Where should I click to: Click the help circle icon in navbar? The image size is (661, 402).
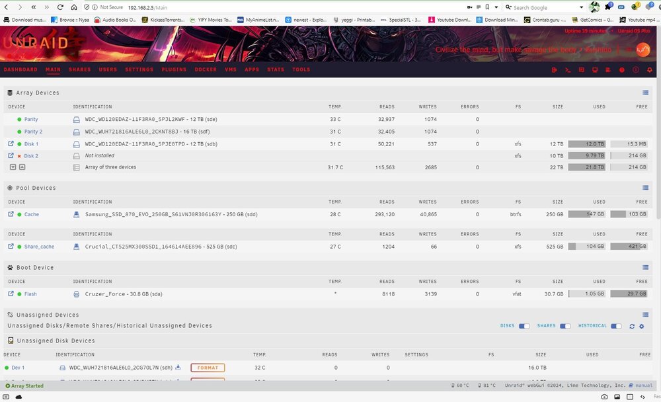click(622, 70)
